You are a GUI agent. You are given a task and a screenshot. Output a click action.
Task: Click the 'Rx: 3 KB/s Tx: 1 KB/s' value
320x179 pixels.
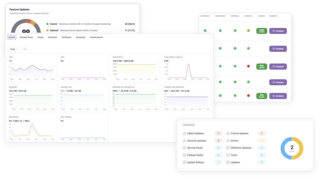19,121
